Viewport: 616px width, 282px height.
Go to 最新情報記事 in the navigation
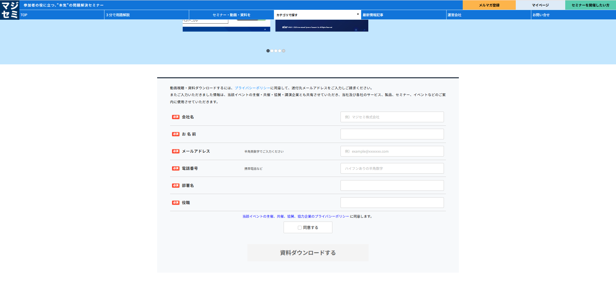(x=373, y=15)
